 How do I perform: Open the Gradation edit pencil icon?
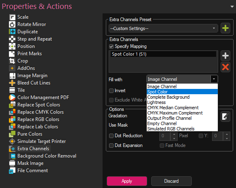[225, 117]
